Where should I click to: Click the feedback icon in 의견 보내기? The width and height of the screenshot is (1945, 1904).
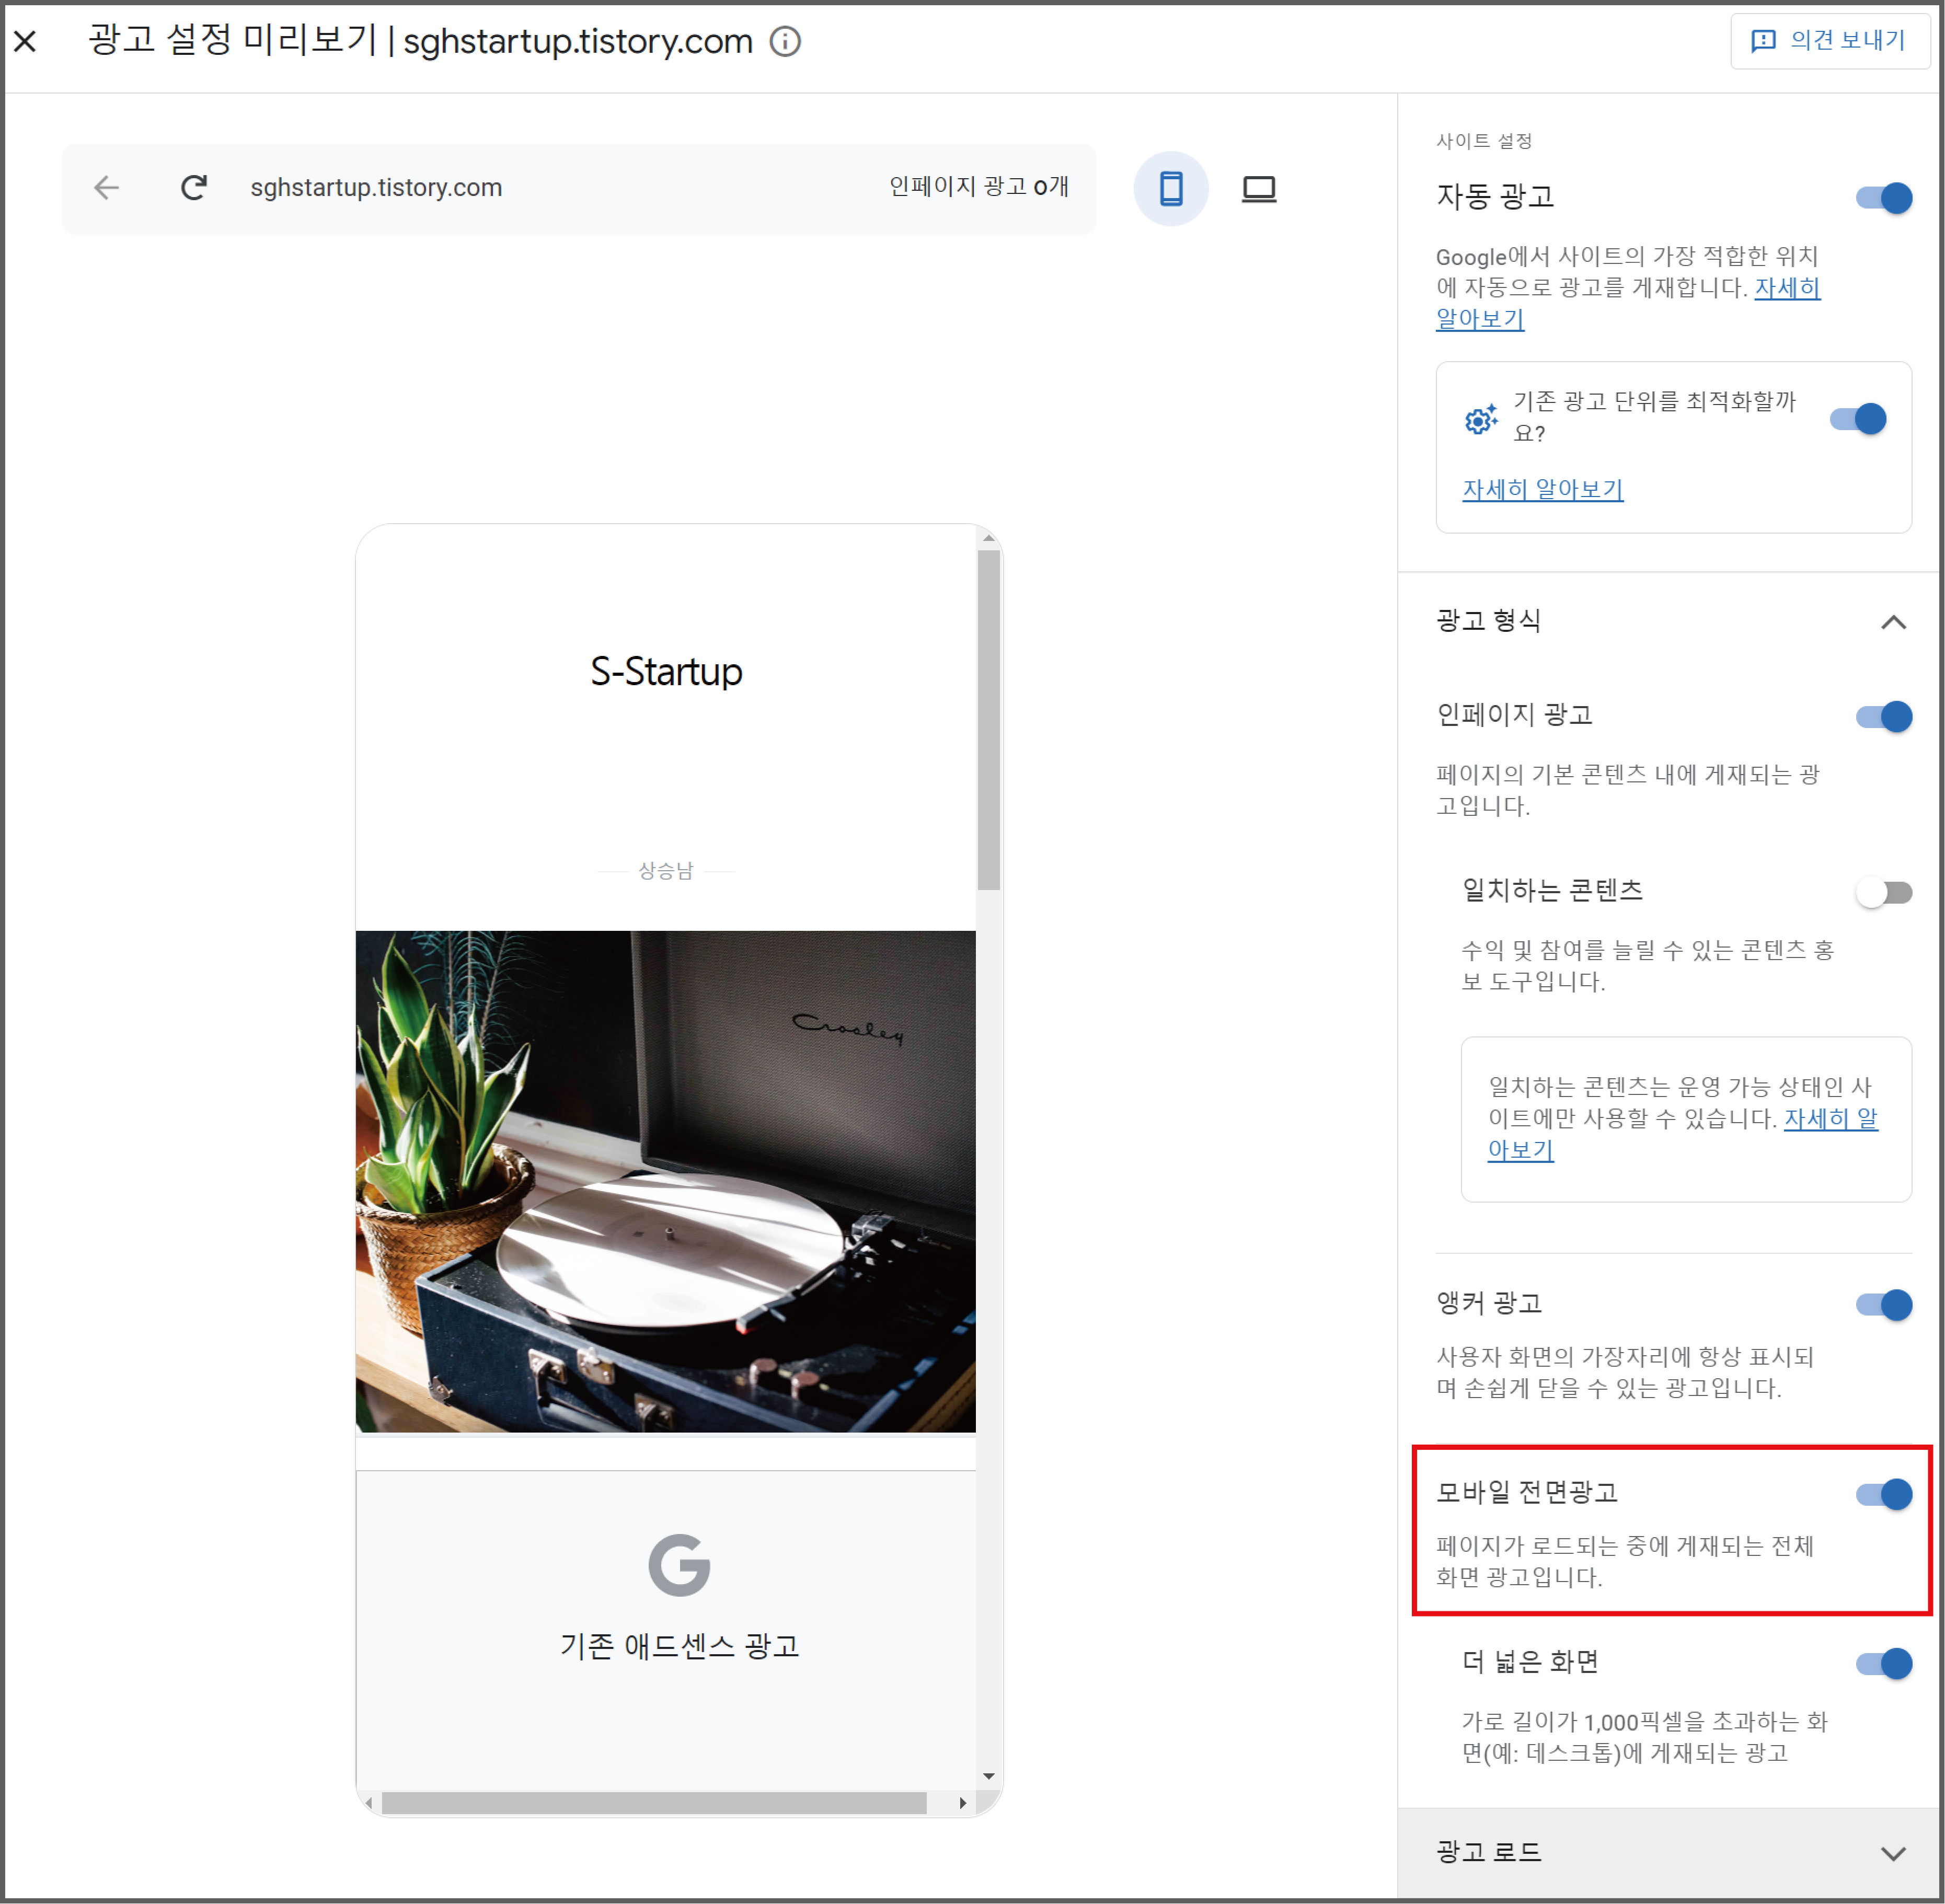1763,41
